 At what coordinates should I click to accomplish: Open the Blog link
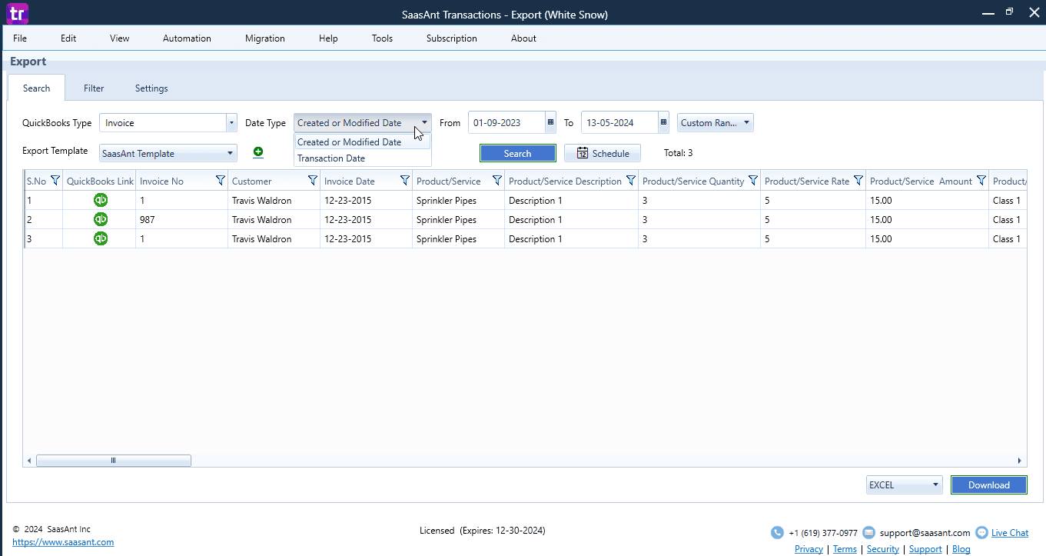click(x=961, y=548)
